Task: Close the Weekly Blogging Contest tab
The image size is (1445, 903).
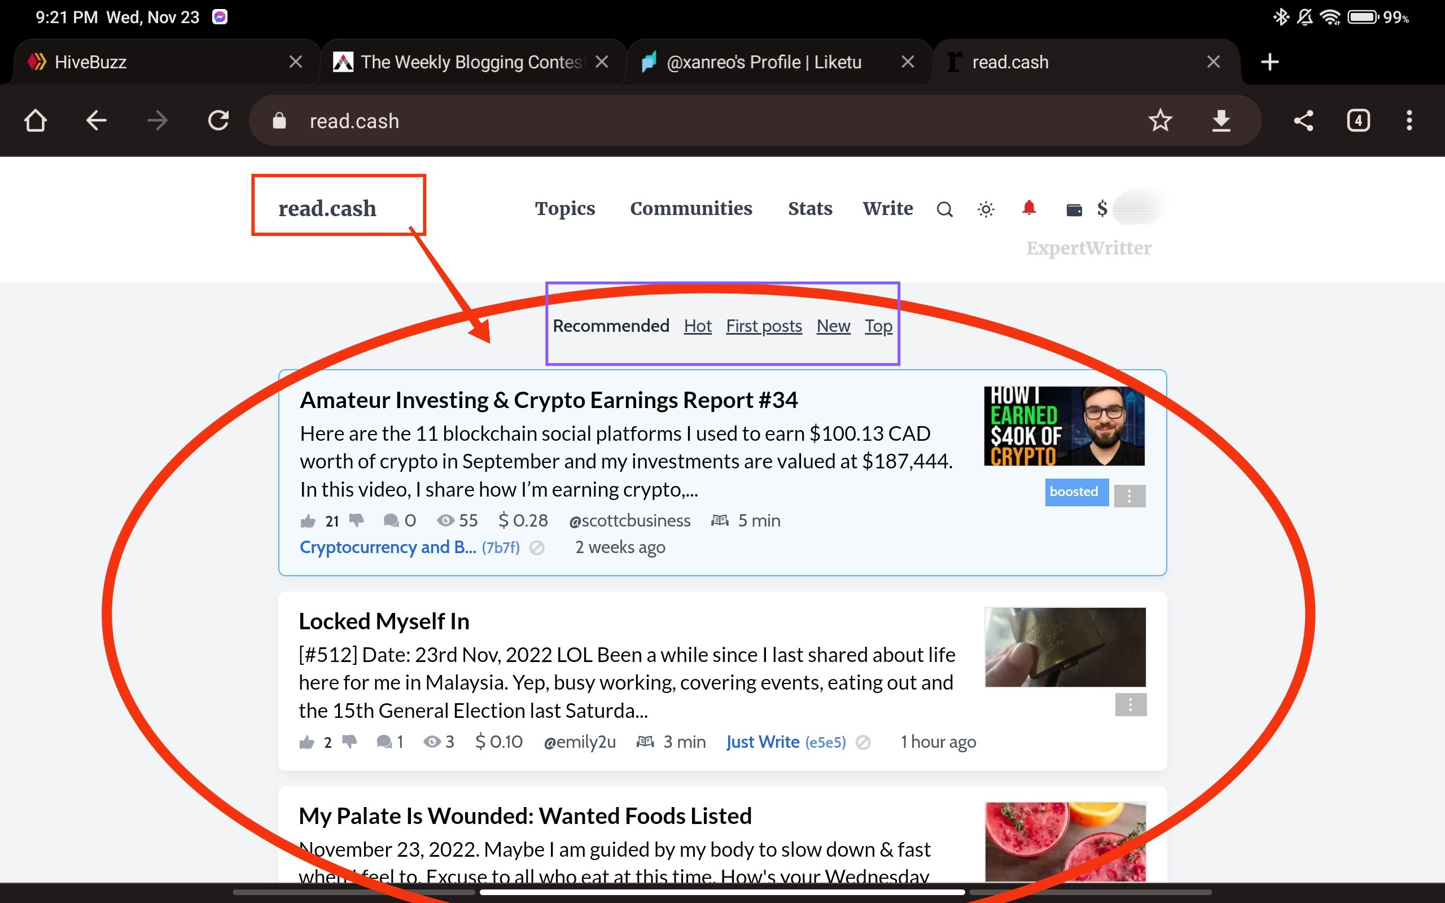Action: point(602,62)
